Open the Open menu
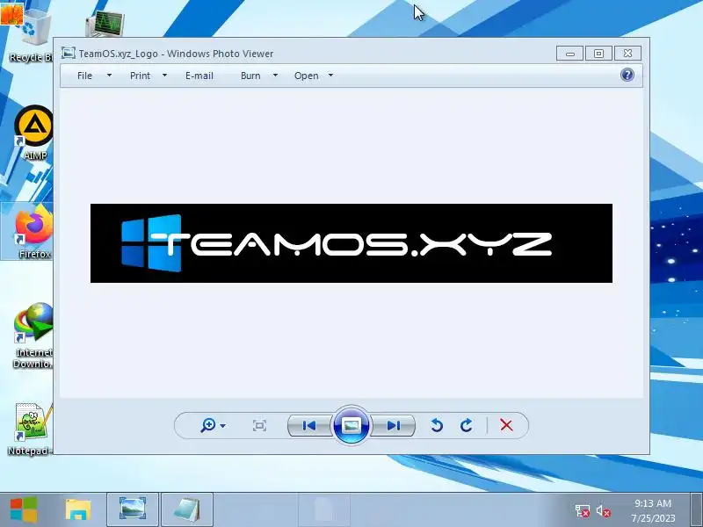Image resolution: width=703 pixels, height=527 pixels. coord(306,76)
